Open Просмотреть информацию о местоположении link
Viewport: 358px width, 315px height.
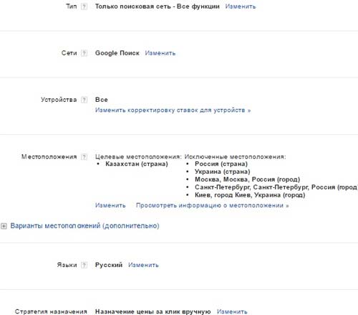(213, 205)
